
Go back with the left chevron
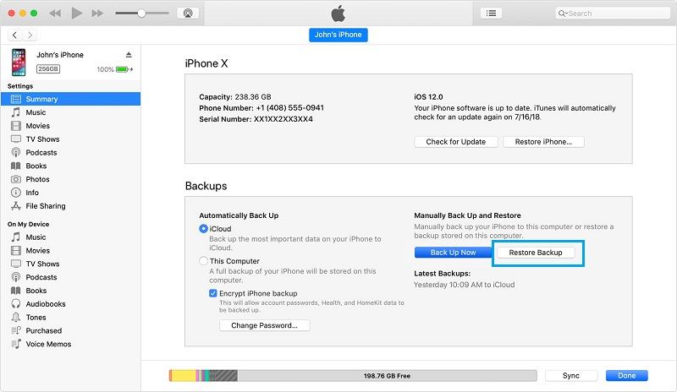(14, 35)
